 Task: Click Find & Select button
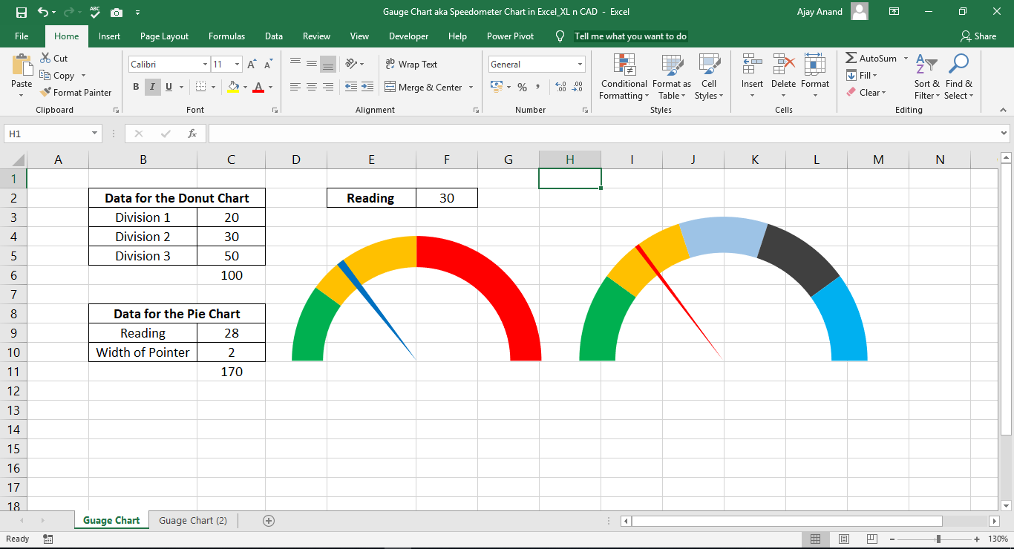pyautogui.click(x=958, y=77)
